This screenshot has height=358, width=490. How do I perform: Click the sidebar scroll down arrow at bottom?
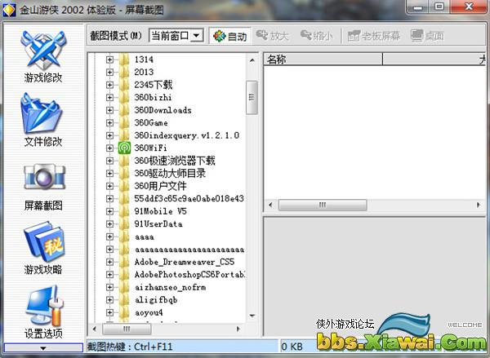[42, 347]
